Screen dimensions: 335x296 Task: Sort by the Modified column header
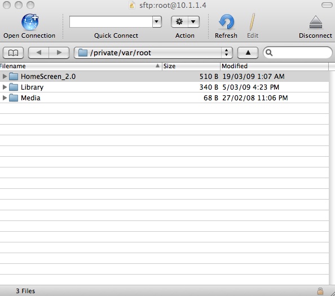274,66
